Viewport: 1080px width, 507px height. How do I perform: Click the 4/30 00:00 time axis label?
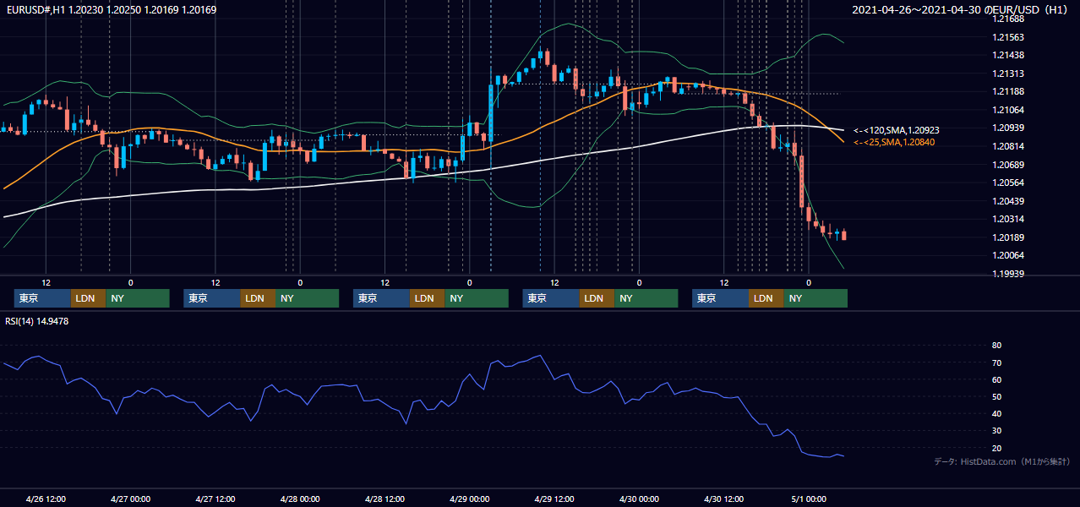click(639, 499)
